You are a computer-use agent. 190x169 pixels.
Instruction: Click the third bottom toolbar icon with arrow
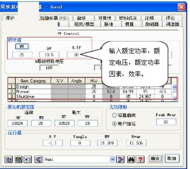tap(28, 160)
